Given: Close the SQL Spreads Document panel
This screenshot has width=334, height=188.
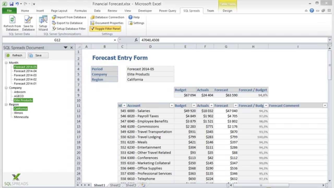Looking at the screenshot, I should 71,48.
